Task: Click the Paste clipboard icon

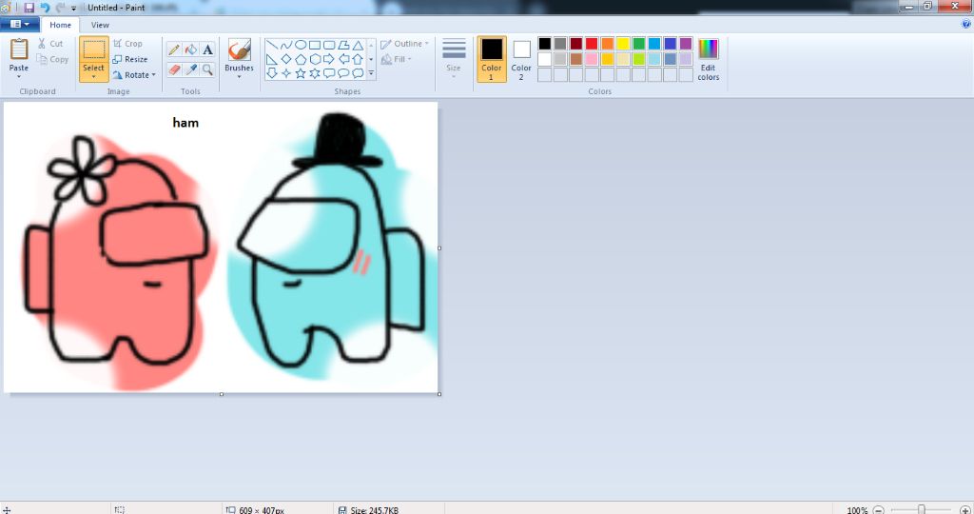Action: point(19,49)
